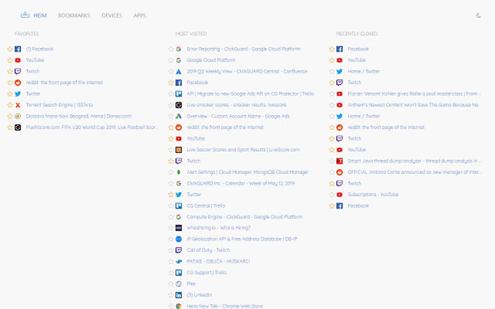Open Reddit via its alien icon

[x=17, y=82]
